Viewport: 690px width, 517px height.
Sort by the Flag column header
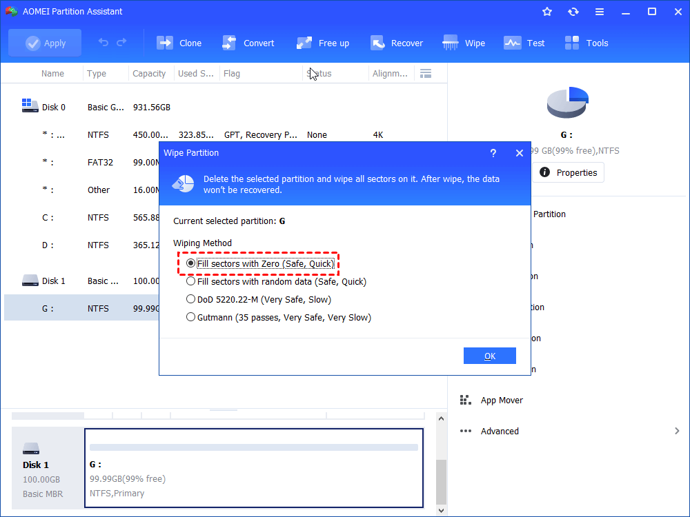click(x=231, y=74)
